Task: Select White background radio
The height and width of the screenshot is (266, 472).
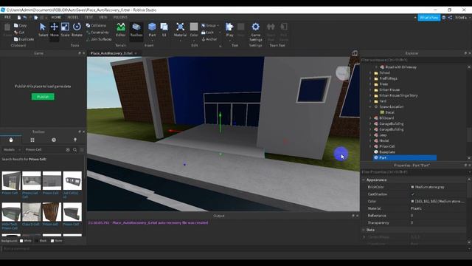Action: pos(21,241)
